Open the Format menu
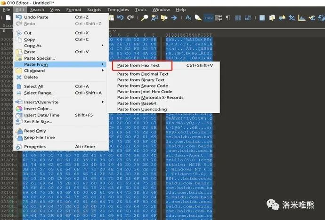Image resolution: width=325 pixels, height=220 pixels. point(73,10)
